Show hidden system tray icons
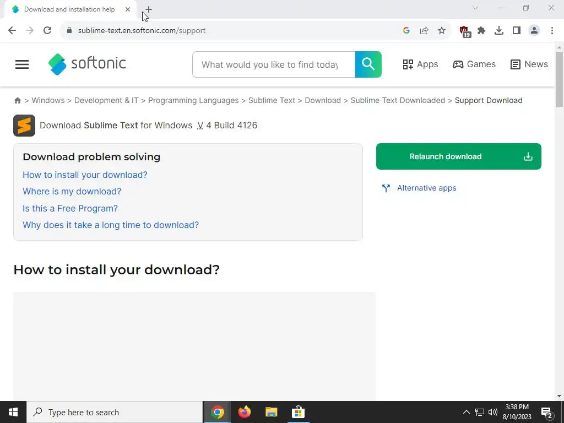564x423 pixels. (x=466, y=412)
